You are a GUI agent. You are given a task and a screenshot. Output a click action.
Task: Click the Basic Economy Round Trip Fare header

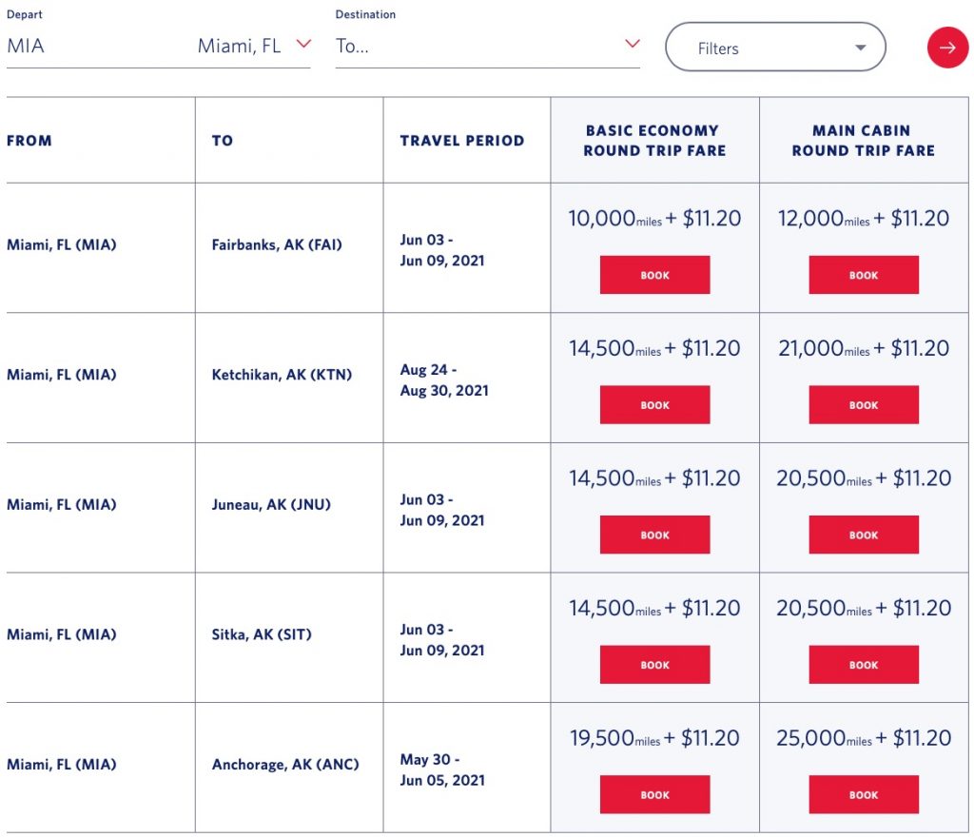(x=654, y=141)
